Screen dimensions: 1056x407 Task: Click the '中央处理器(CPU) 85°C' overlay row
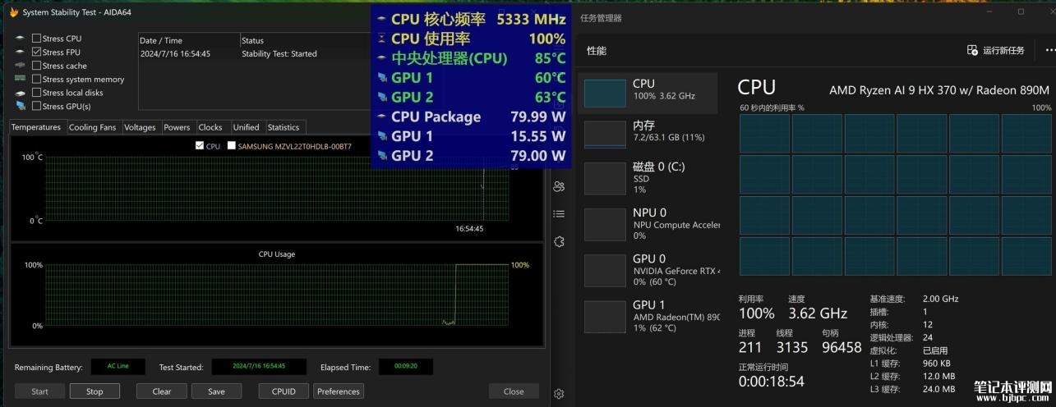click(470, 58)
